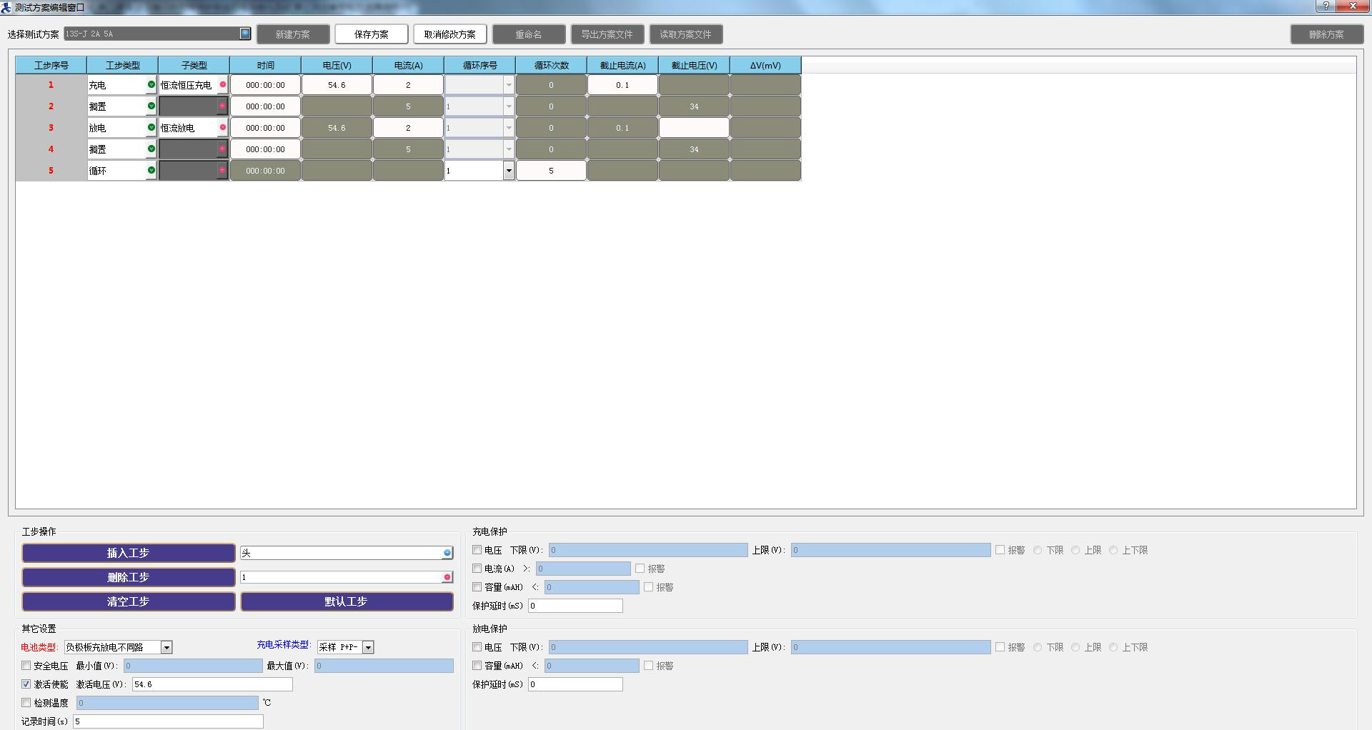Viewport: 1372px width, 730px height.
Task: Click pink icon in delete step field
Action: point(447,577)
